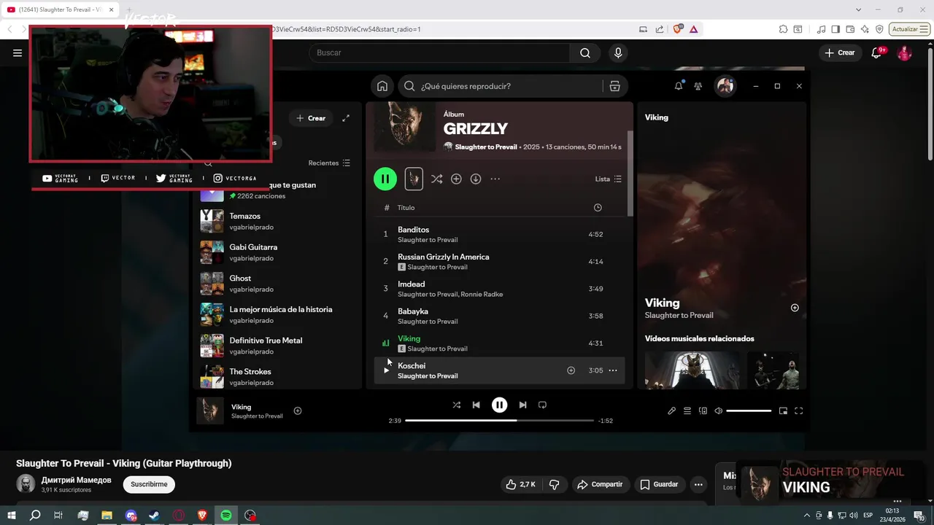Add Viking to playlist in right panel
This screenshot has height=525, width=934.
tap(795, 308)
